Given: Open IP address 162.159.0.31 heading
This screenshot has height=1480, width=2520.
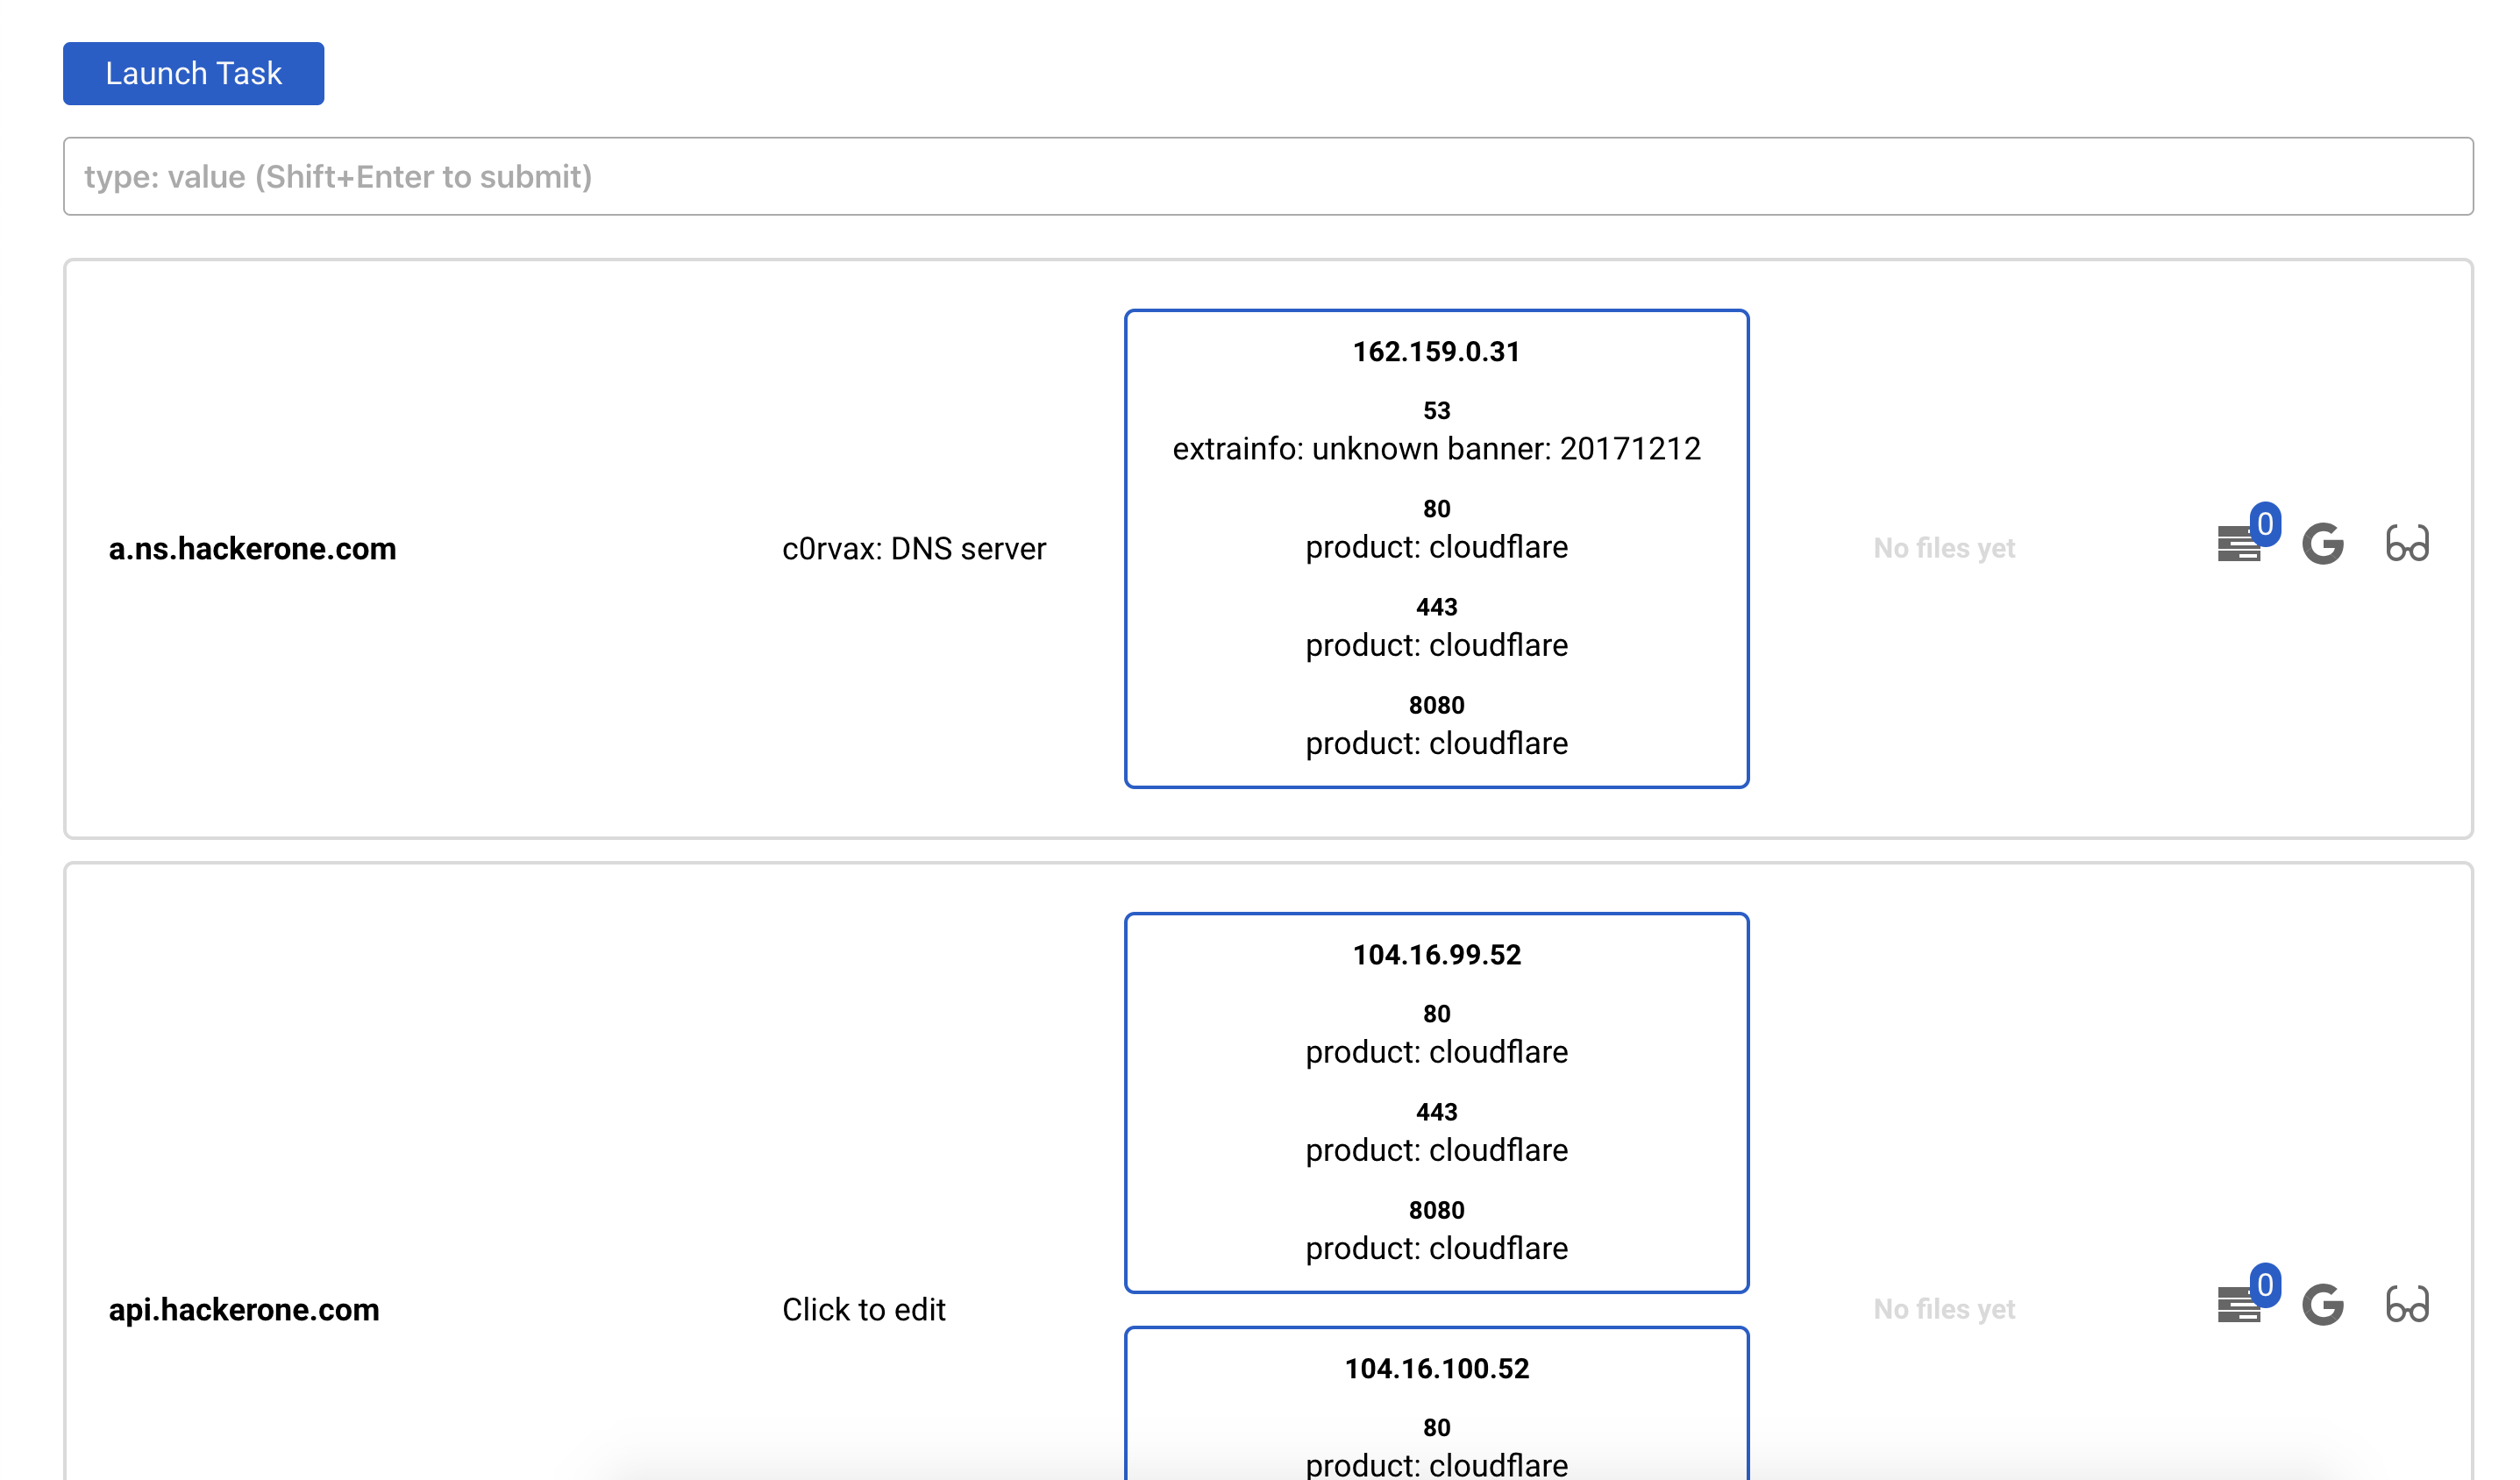Looking at the screenshot, I should point(1436,352).
